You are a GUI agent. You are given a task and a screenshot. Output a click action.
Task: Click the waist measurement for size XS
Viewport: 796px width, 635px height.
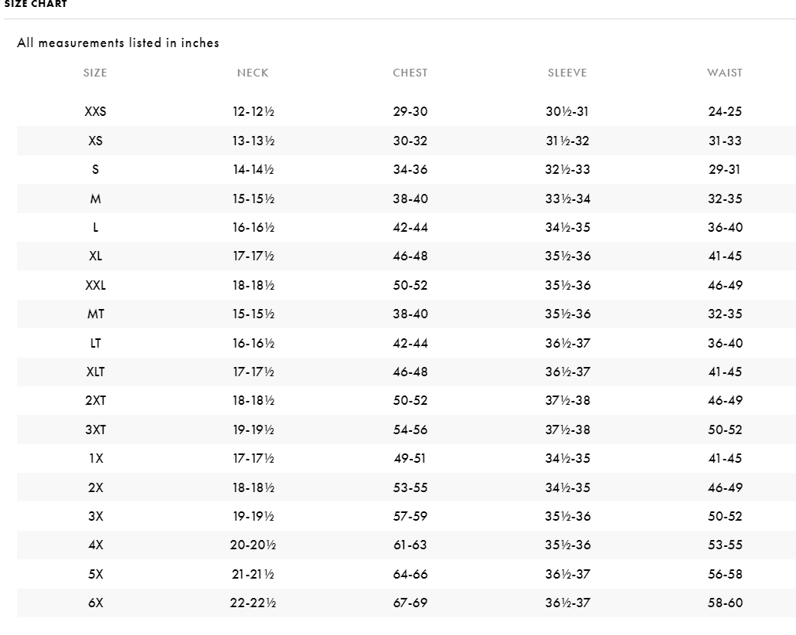point(724,141)
